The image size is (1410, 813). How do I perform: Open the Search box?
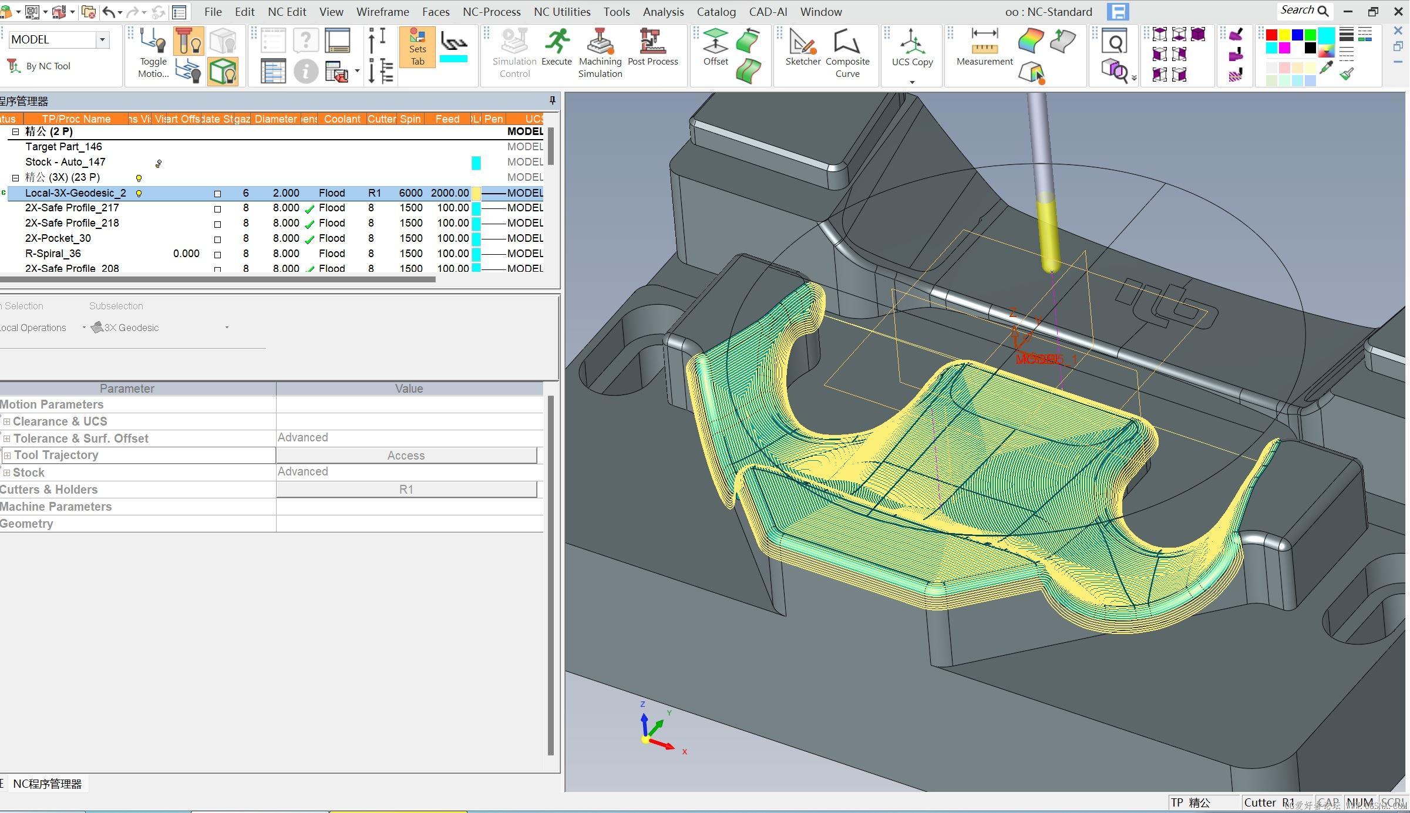click(1305, 11)
